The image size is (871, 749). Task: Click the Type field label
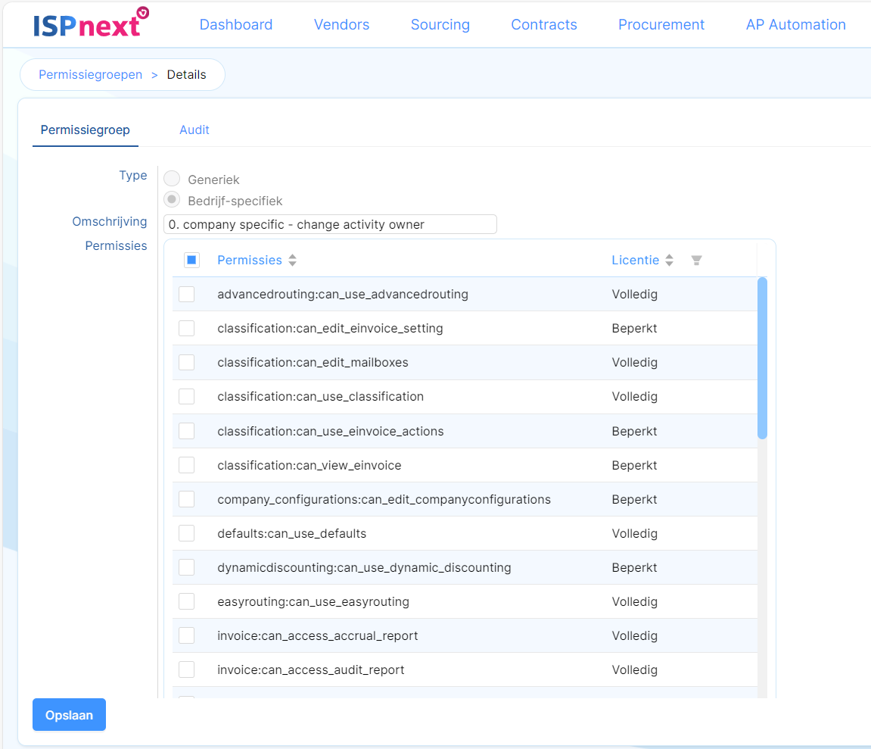(x=133, y=175)
